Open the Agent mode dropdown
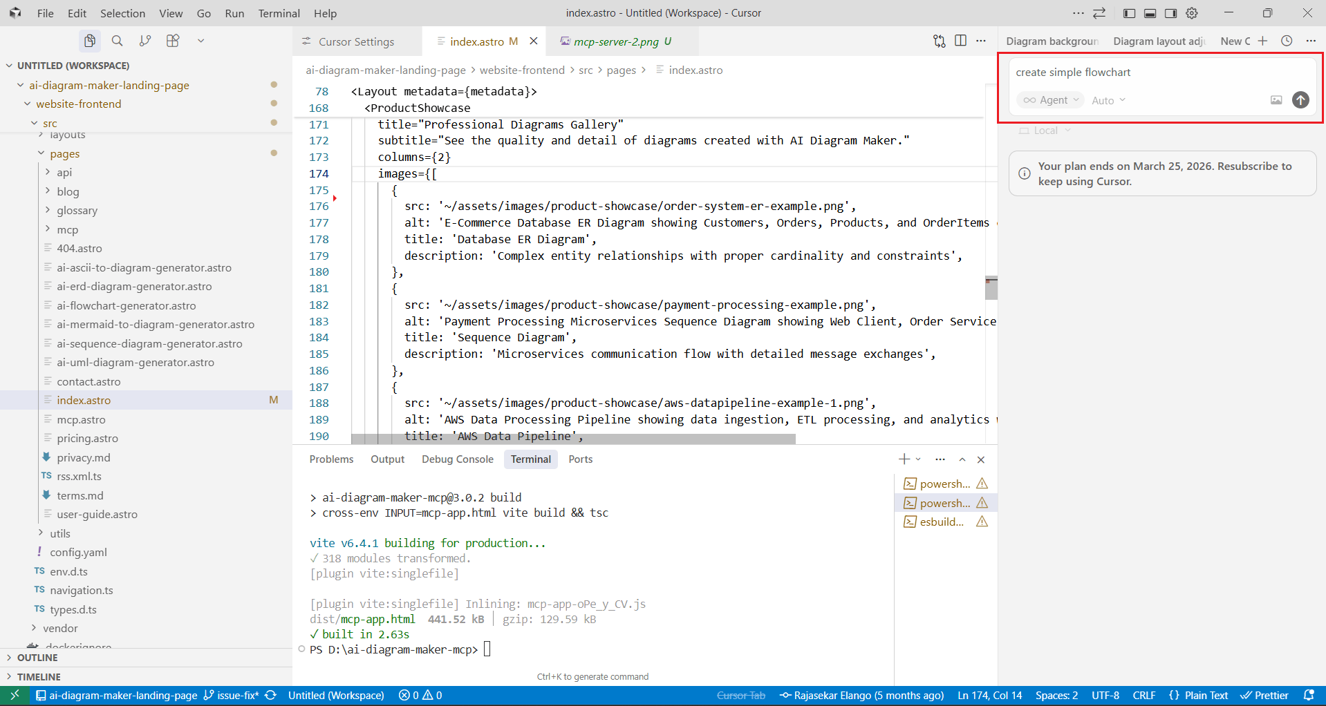Image resolution: width=1326 pixels, height=706 pixels. 1050,100
